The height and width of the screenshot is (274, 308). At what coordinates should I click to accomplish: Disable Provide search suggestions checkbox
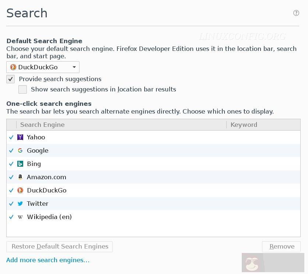tap(11, 79)
